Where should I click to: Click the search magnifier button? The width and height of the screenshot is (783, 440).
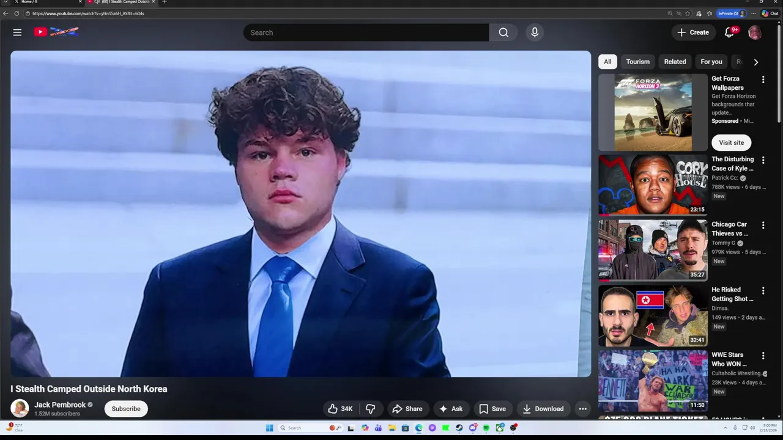click(x=503, y=32)
